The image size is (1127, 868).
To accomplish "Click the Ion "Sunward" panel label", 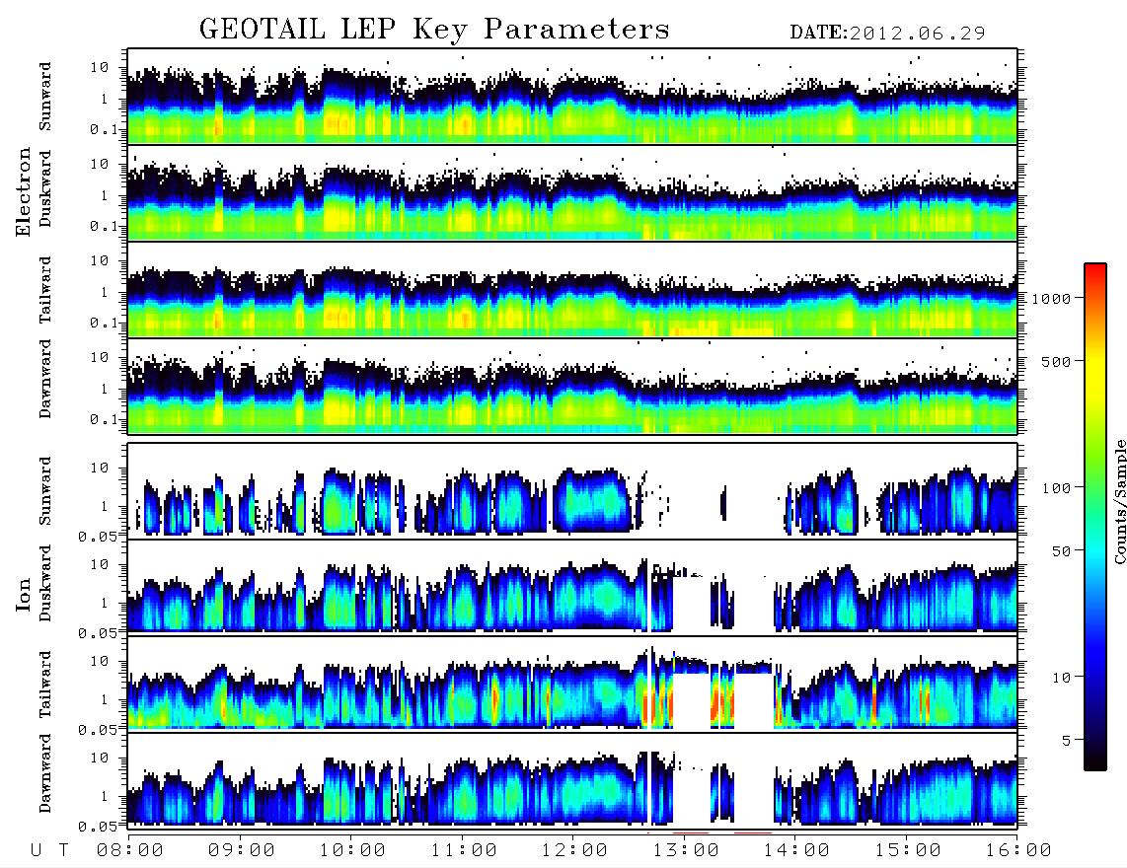I will click(45, 491).
